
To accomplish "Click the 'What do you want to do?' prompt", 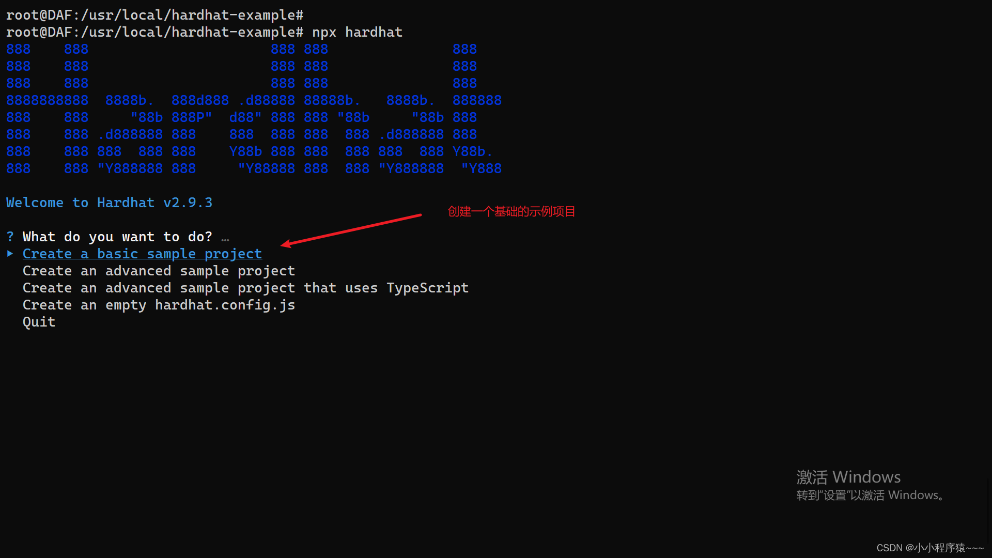I will pos(117,237).
